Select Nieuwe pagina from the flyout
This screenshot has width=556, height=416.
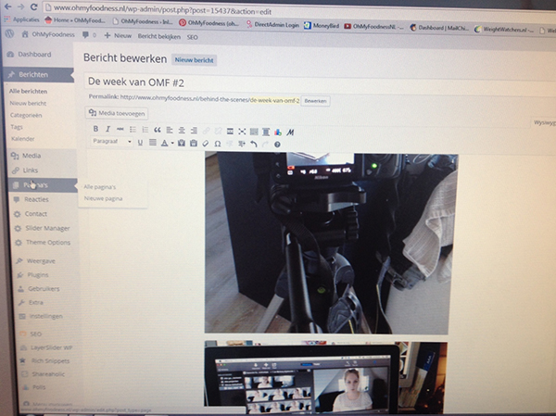103,198
